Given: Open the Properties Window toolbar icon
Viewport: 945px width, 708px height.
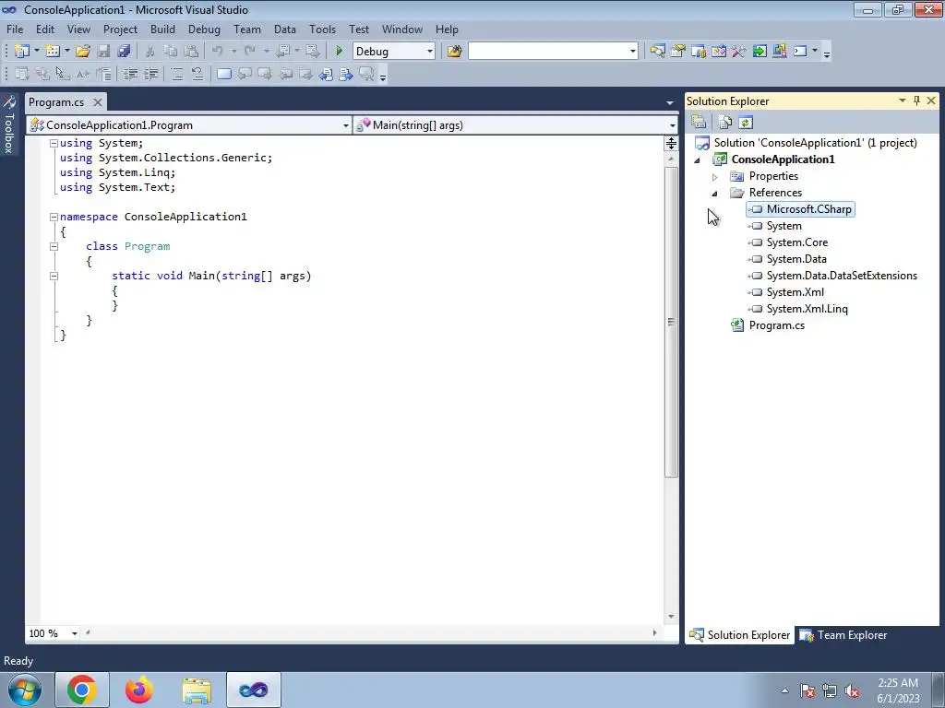Looking at the screenshot, I should pos(678,52).
